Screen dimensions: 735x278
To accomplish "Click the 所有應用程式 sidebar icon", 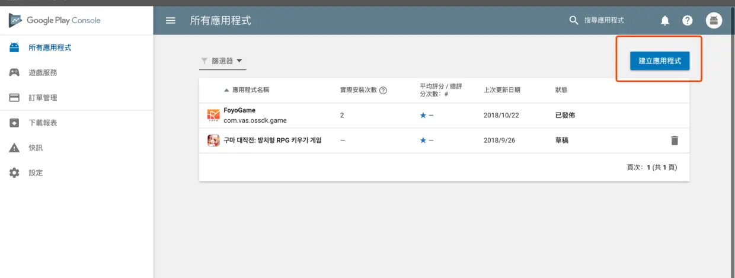I will 14,47.
